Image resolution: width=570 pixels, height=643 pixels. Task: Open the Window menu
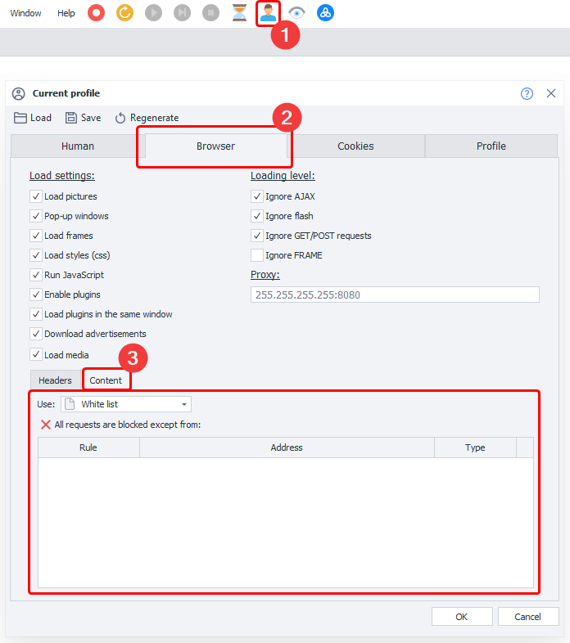click(x=25, y=13)
